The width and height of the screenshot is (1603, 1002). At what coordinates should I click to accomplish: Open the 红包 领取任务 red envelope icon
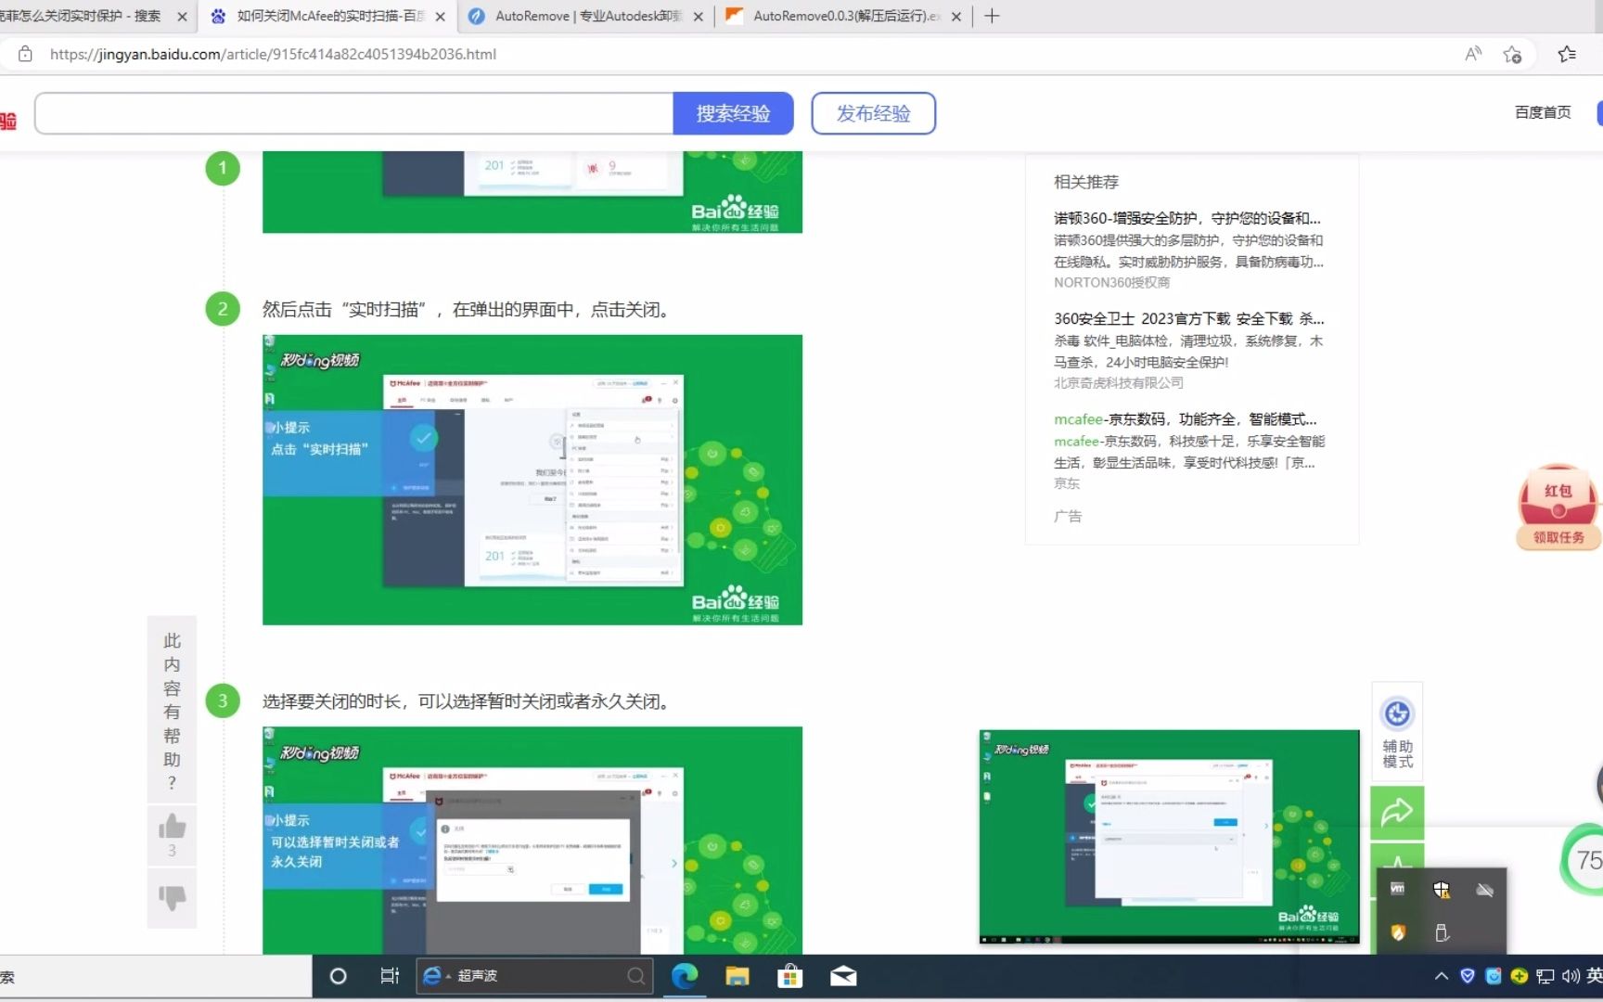coord(1558,507)
